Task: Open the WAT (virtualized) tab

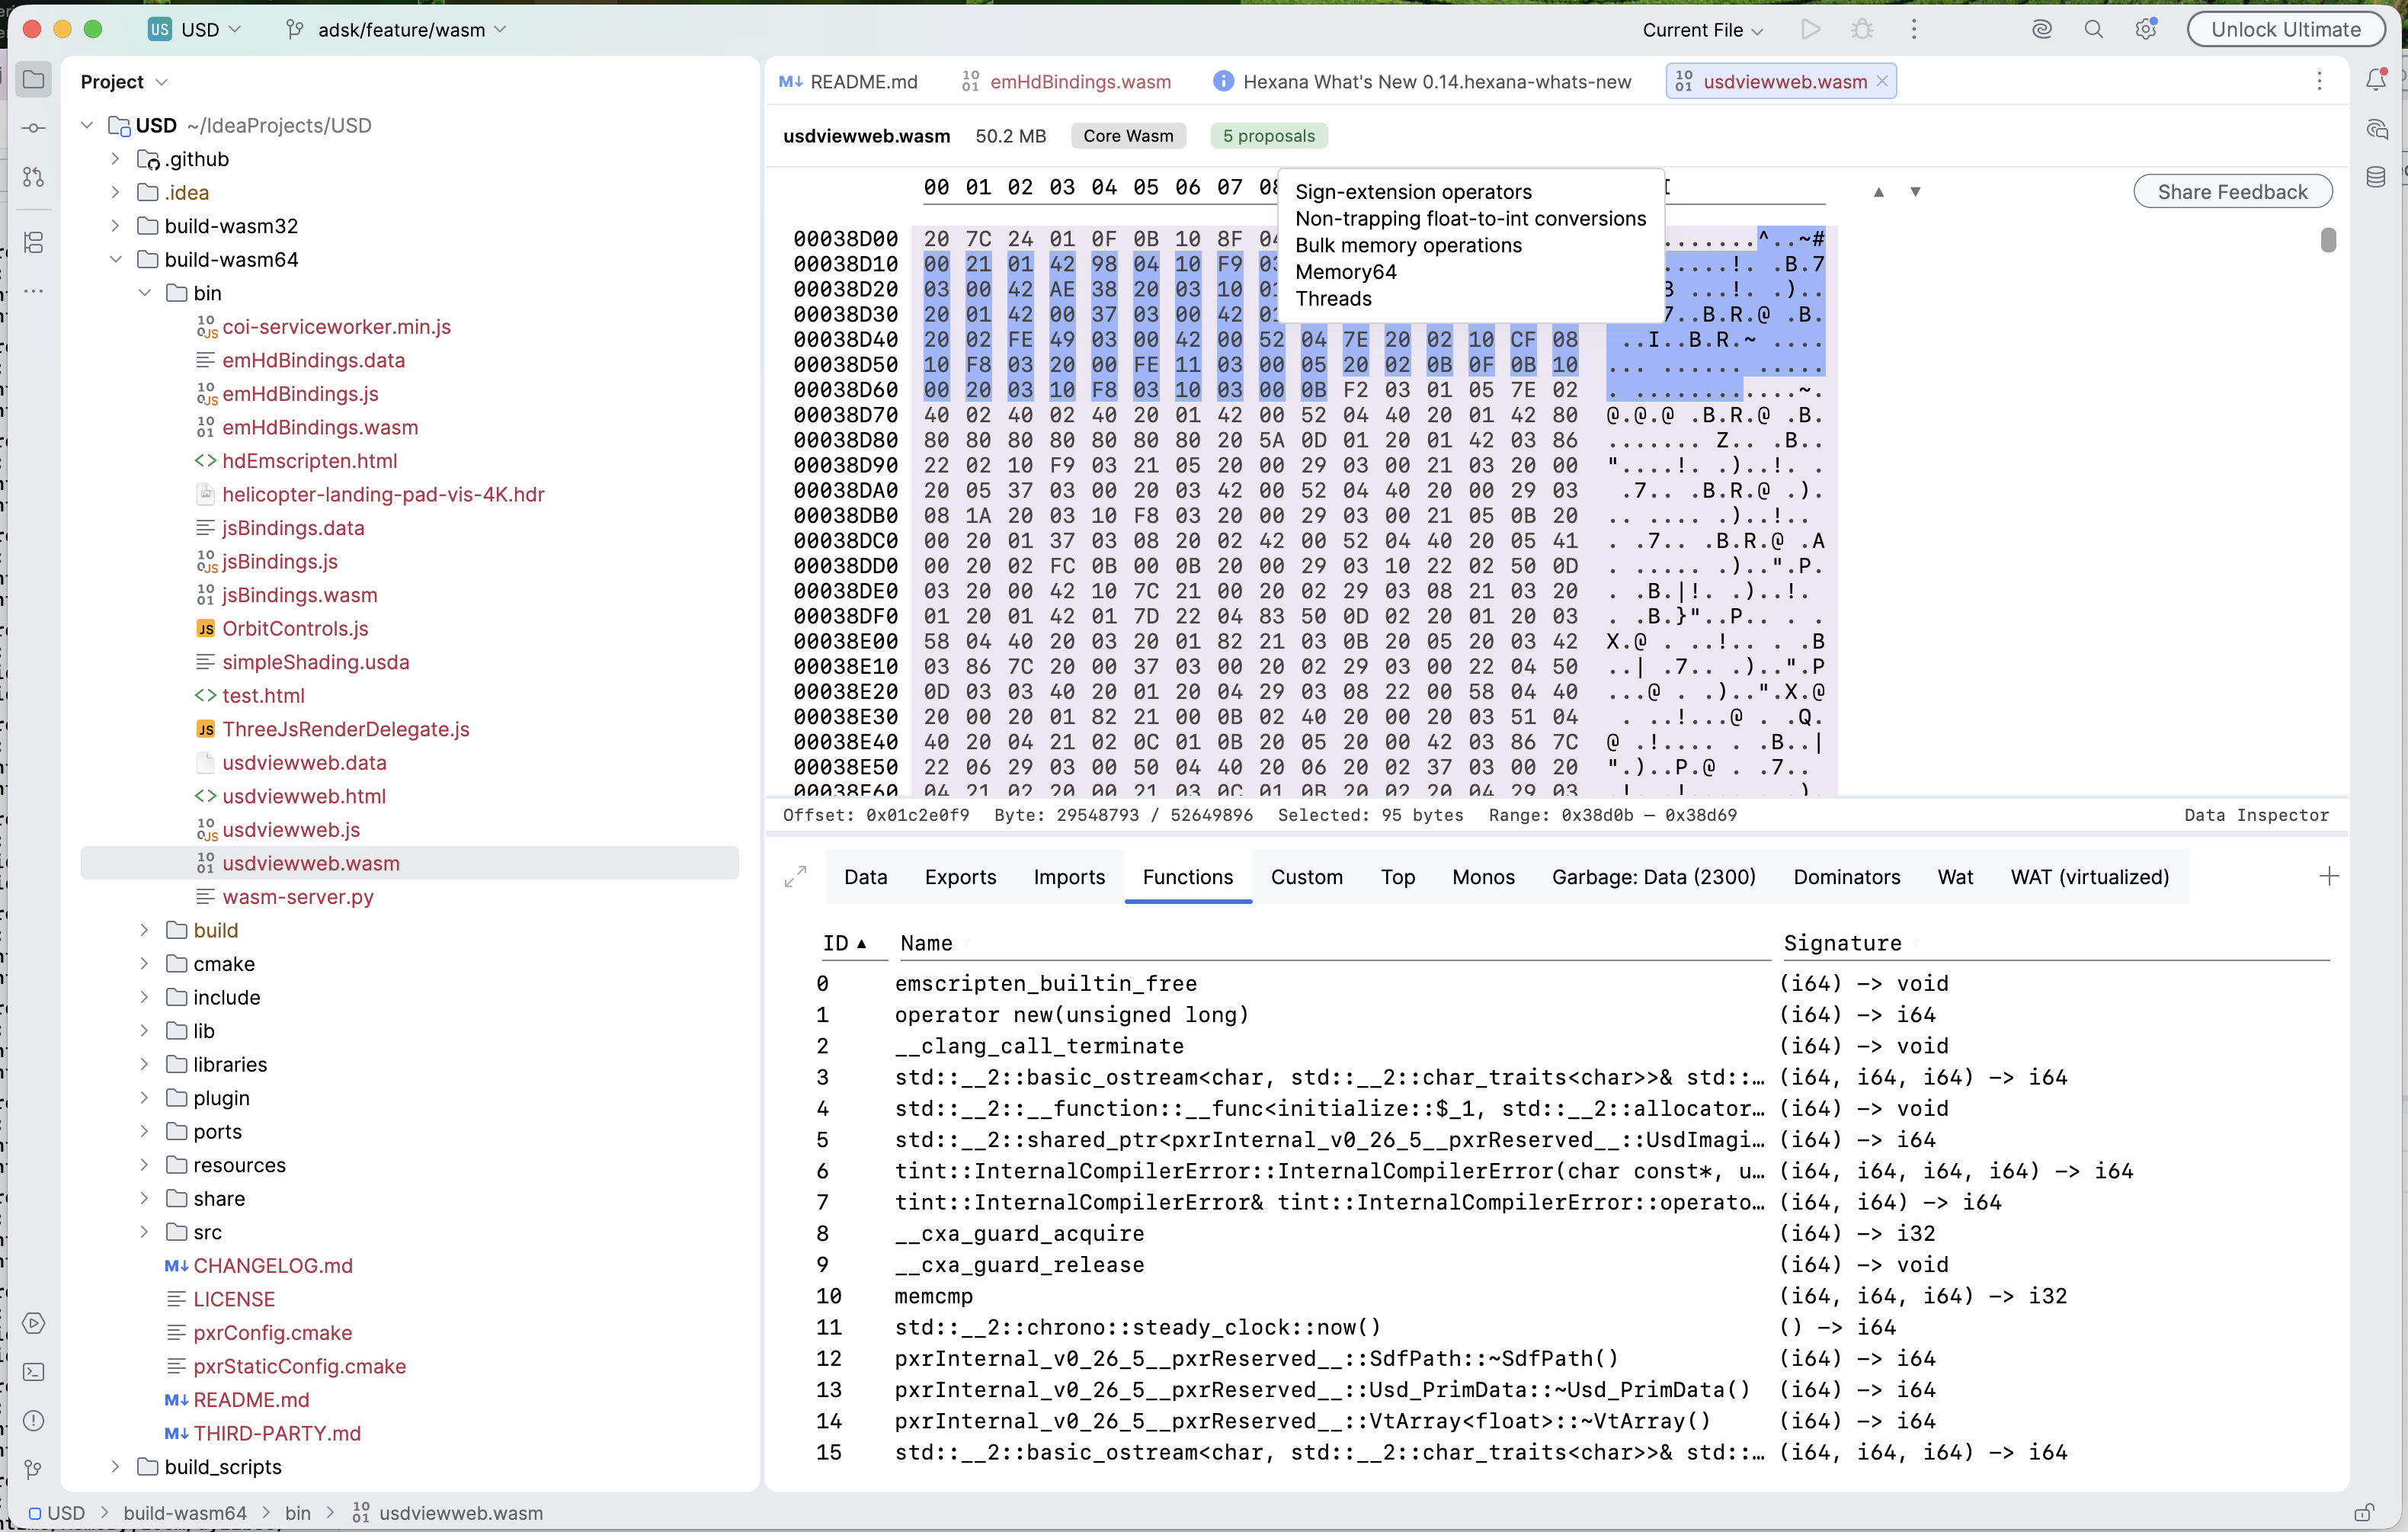Action: pos(2089,877)
